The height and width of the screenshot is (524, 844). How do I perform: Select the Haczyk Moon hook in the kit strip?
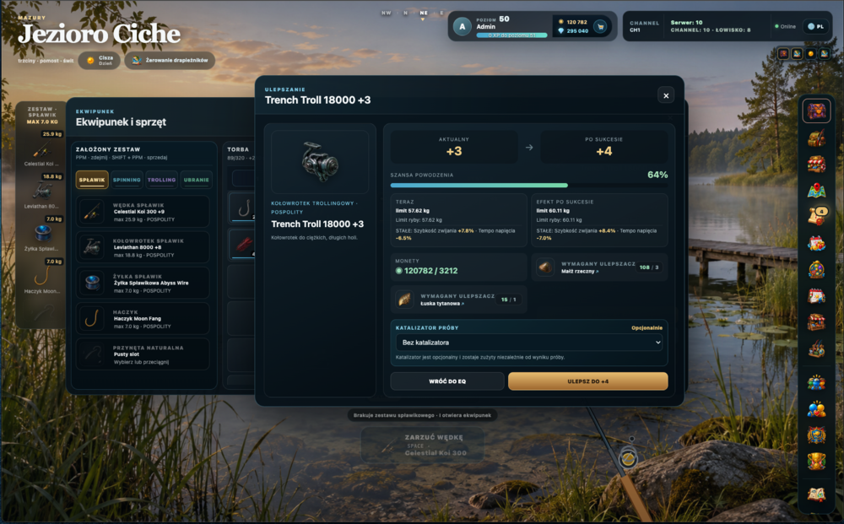(41, 277)
